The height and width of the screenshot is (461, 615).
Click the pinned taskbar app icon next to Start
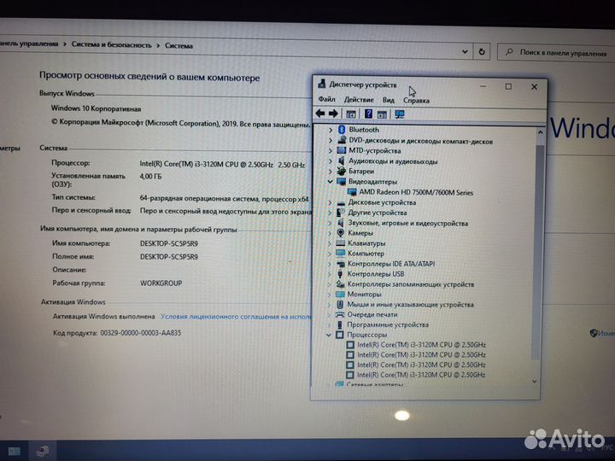tap(43, 452)
